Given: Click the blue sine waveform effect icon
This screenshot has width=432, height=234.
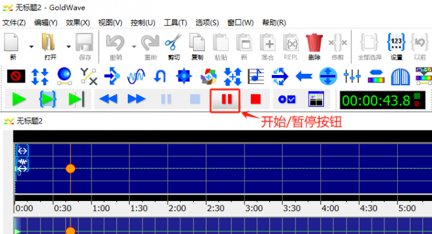Looking at the screenshot, I should point(136,76).
